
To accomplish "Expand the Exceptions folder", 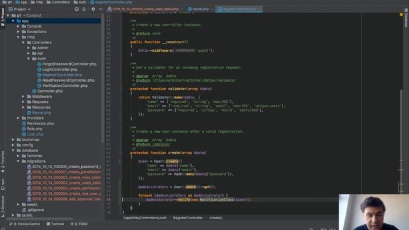I will pyautogui.click(x=19, y=31).
